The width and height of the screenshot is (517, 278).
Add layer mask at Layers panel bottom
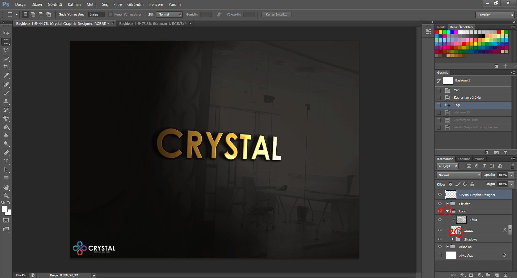pos(471,275)
